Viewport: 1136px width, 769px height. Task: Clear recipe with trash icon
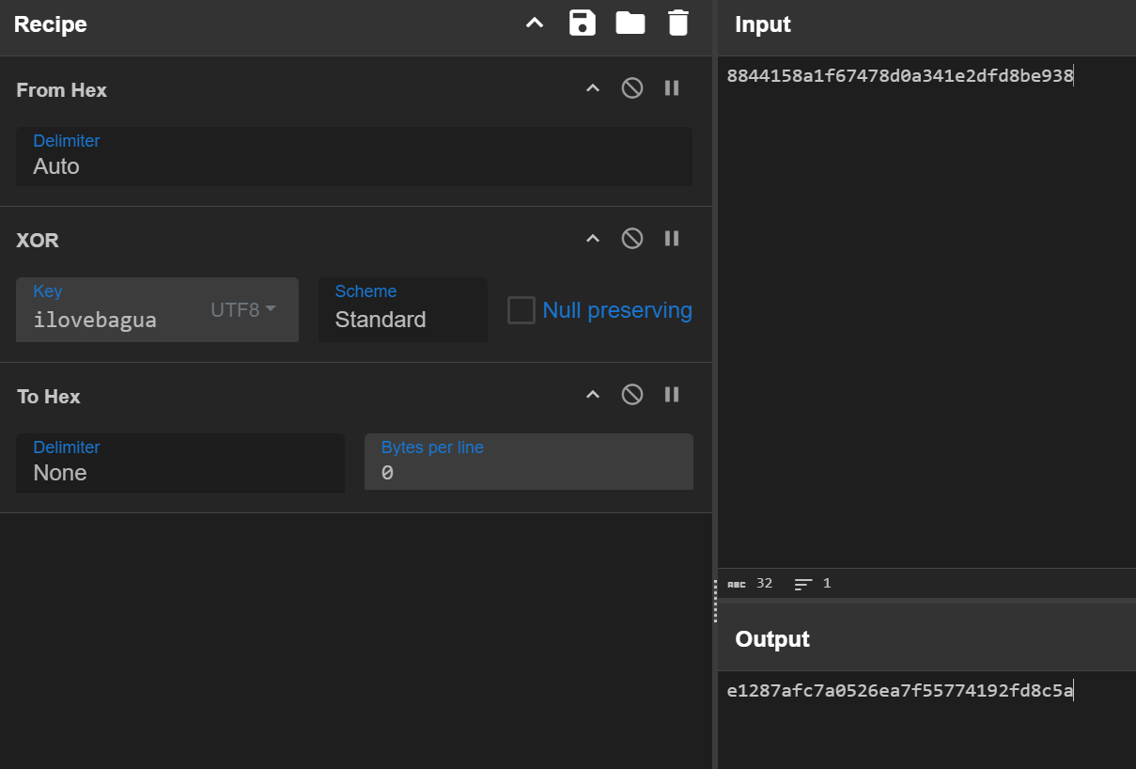(x=677, y=24)
